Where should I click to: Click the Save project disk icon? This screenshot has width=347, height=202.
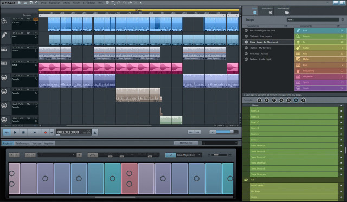(x=31, y=3)
